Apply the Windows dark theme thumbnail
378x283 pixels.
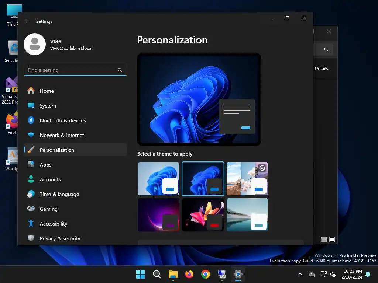coord(203,179)
